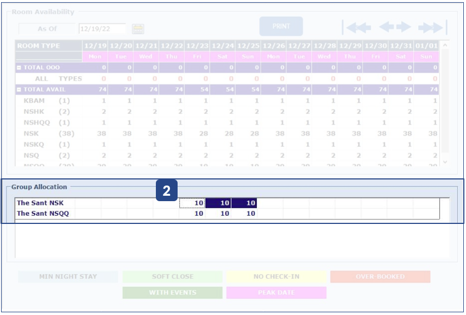Click the MIN NIGHT STAY legend swatch
Viewport: 466px width, 315px height.
tap(68, 277)
